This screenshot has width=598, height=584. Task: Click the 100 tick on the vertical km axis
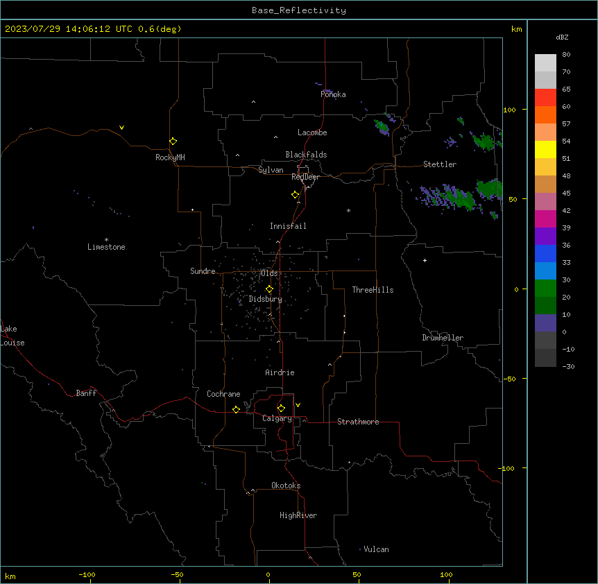pos(510,110)
